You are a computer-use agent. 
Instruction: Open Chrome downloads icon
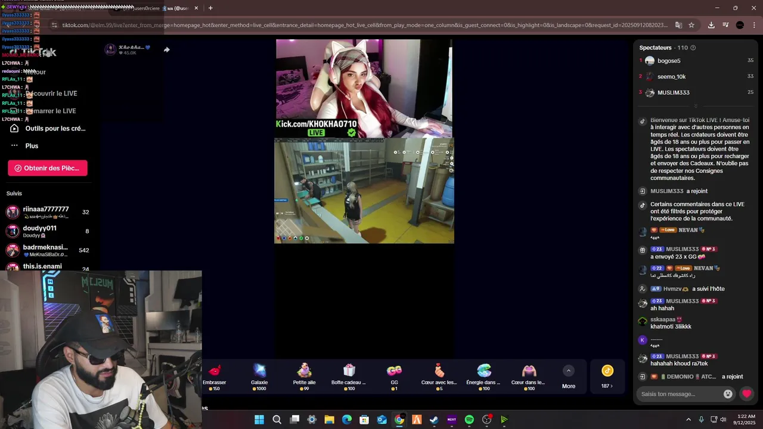tap(711, 25)
